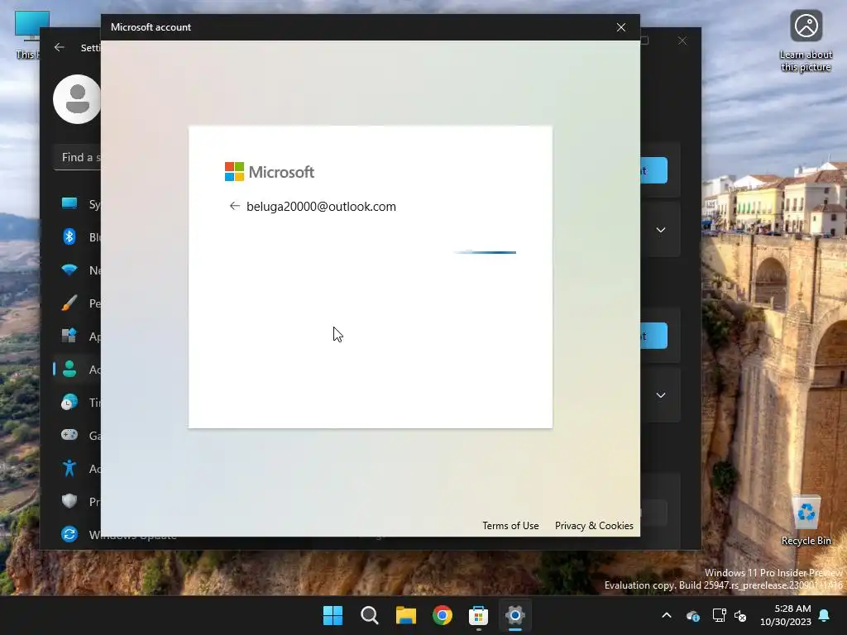847x635 pixels.
Task: Select the Accounts person icon in Settings
Action: point(69,369)
